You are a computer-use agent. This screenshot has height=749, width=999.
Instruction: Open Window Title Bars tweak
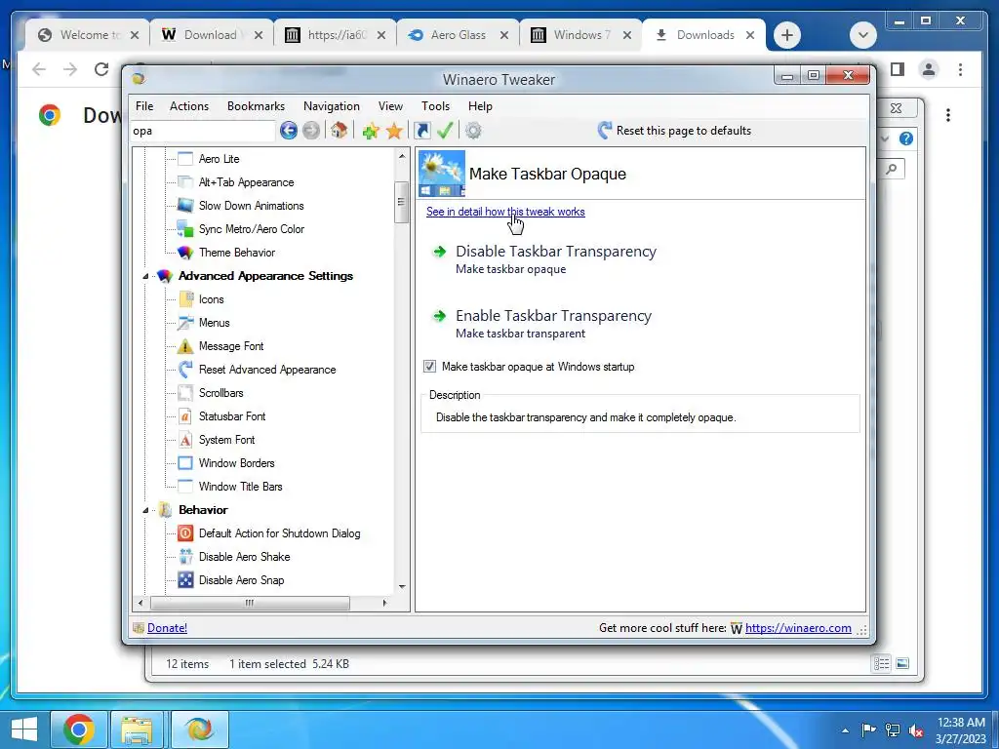240,487
